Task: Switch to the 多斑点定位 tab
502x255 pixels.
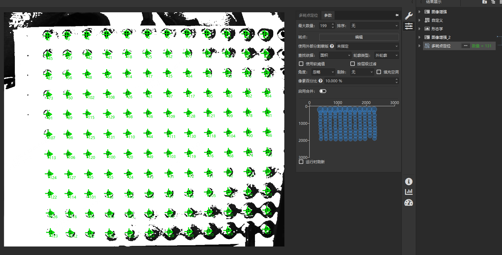Action: [308, 15]
